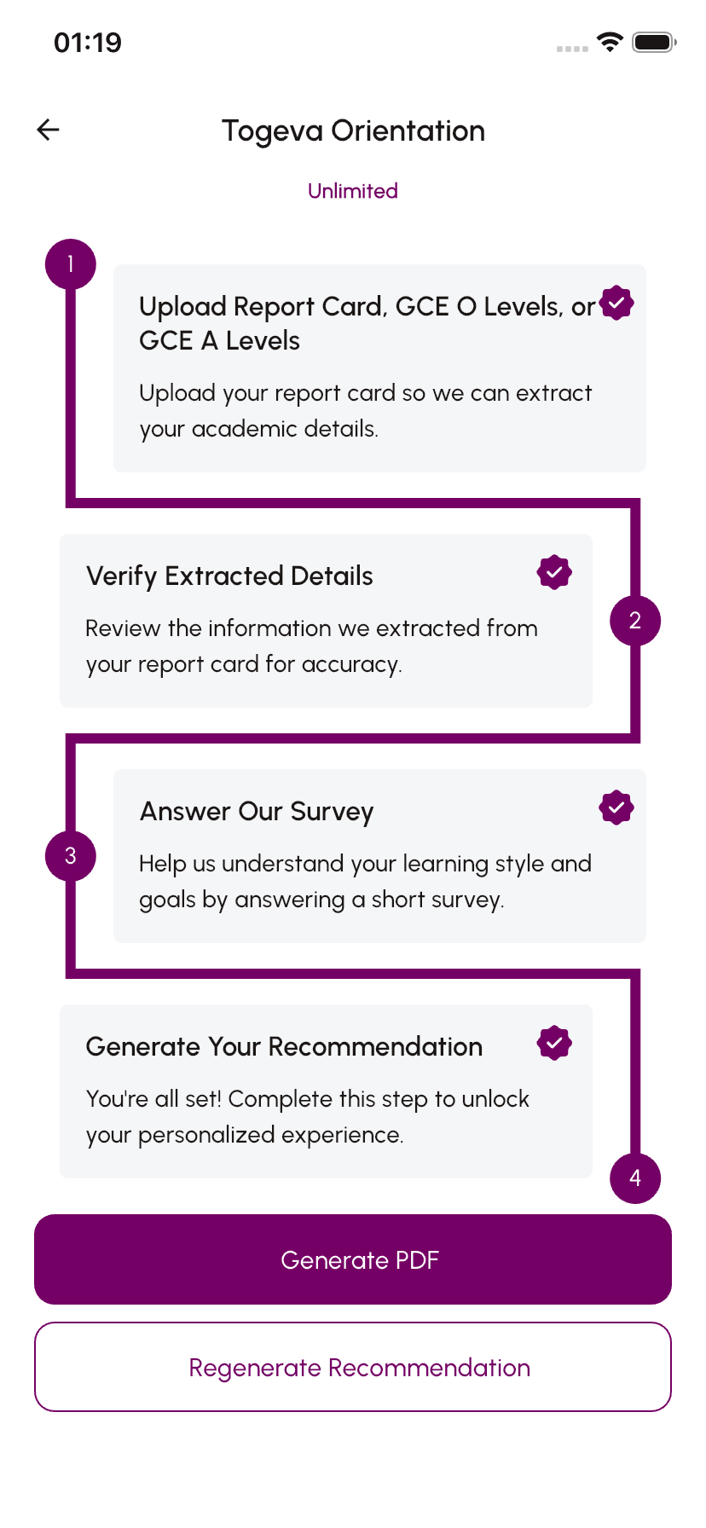Select step number 4 circle marker

(635, 1178)
